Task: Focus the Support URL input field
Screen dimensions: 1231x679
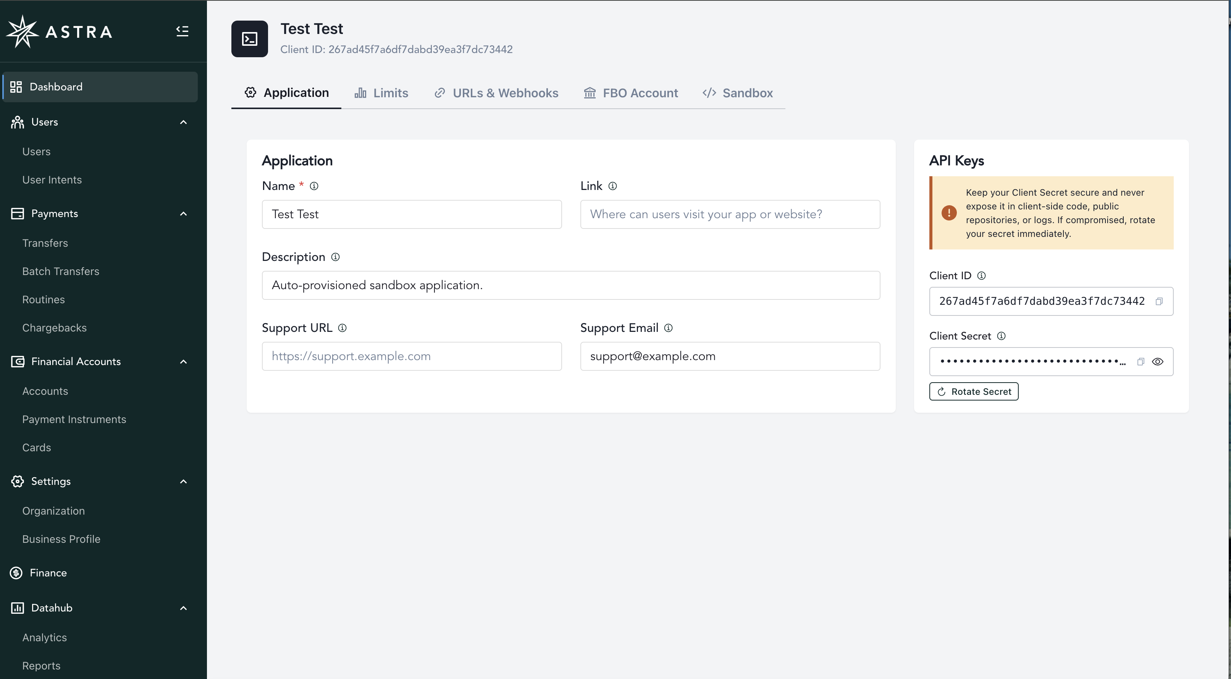Action: pos(412,356)
